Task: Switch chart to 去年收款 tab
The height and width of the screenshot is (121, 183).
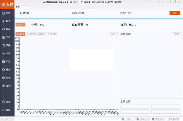Action: click(x=52, y=34)
